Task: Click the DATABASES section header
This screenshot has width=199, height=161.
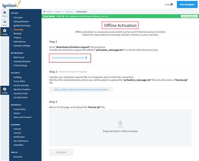Action: pyautogui.click(x=16, y=105)
